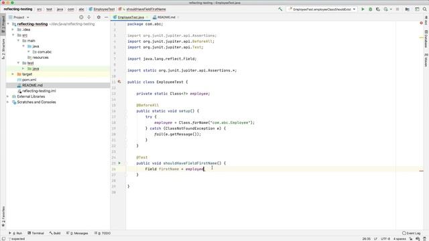Expand the .idea folder
Screen dimensions: 429x241
coord(13,29)
